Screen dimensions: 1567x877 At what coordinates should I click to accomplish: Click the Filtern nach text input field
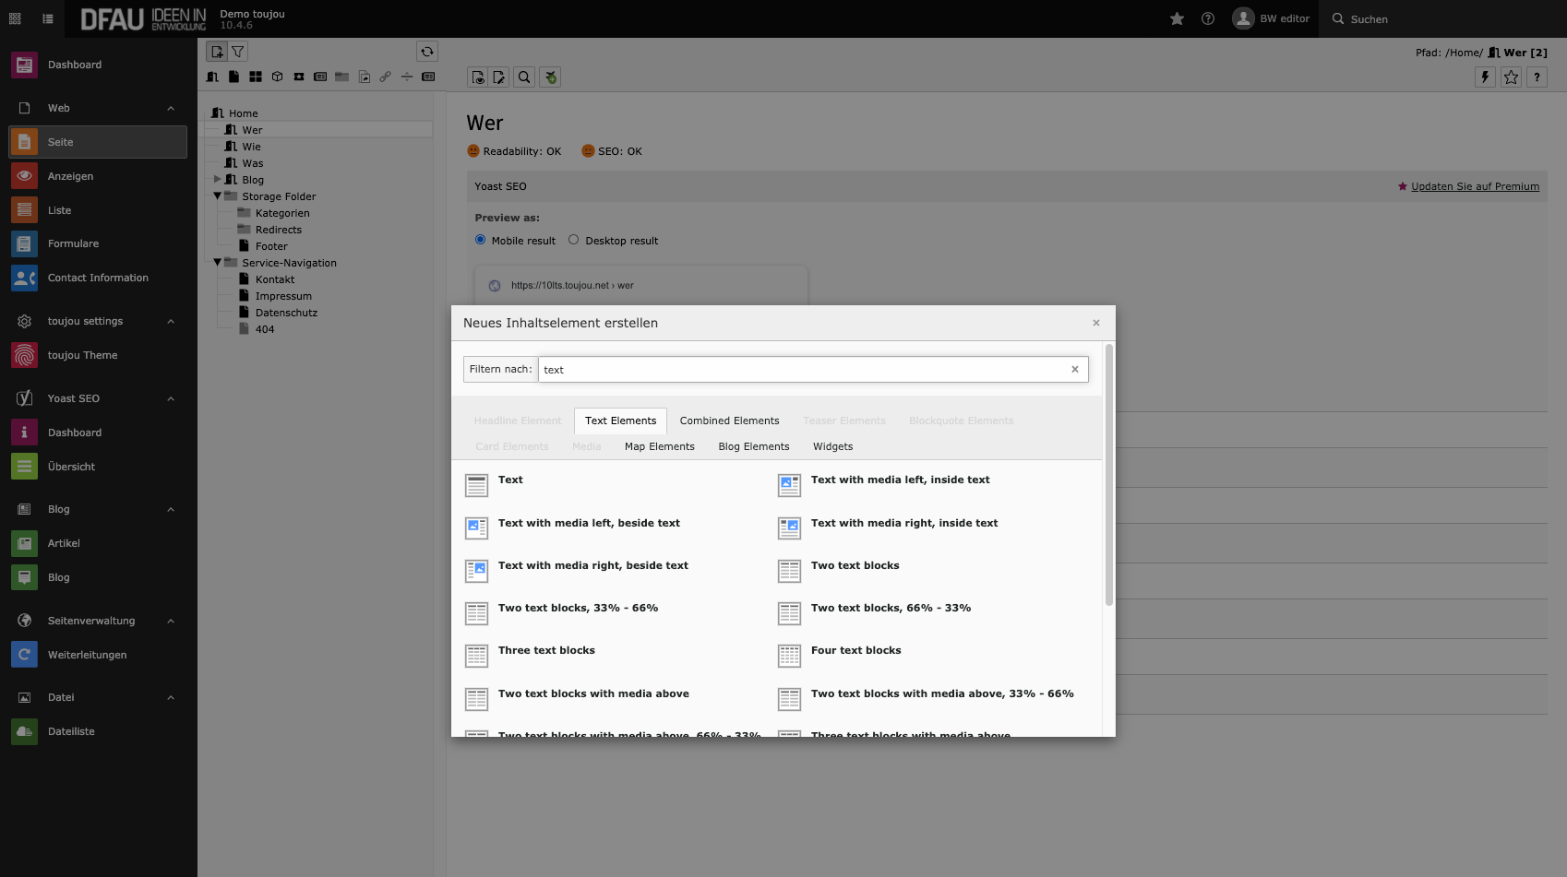[803, 370]
